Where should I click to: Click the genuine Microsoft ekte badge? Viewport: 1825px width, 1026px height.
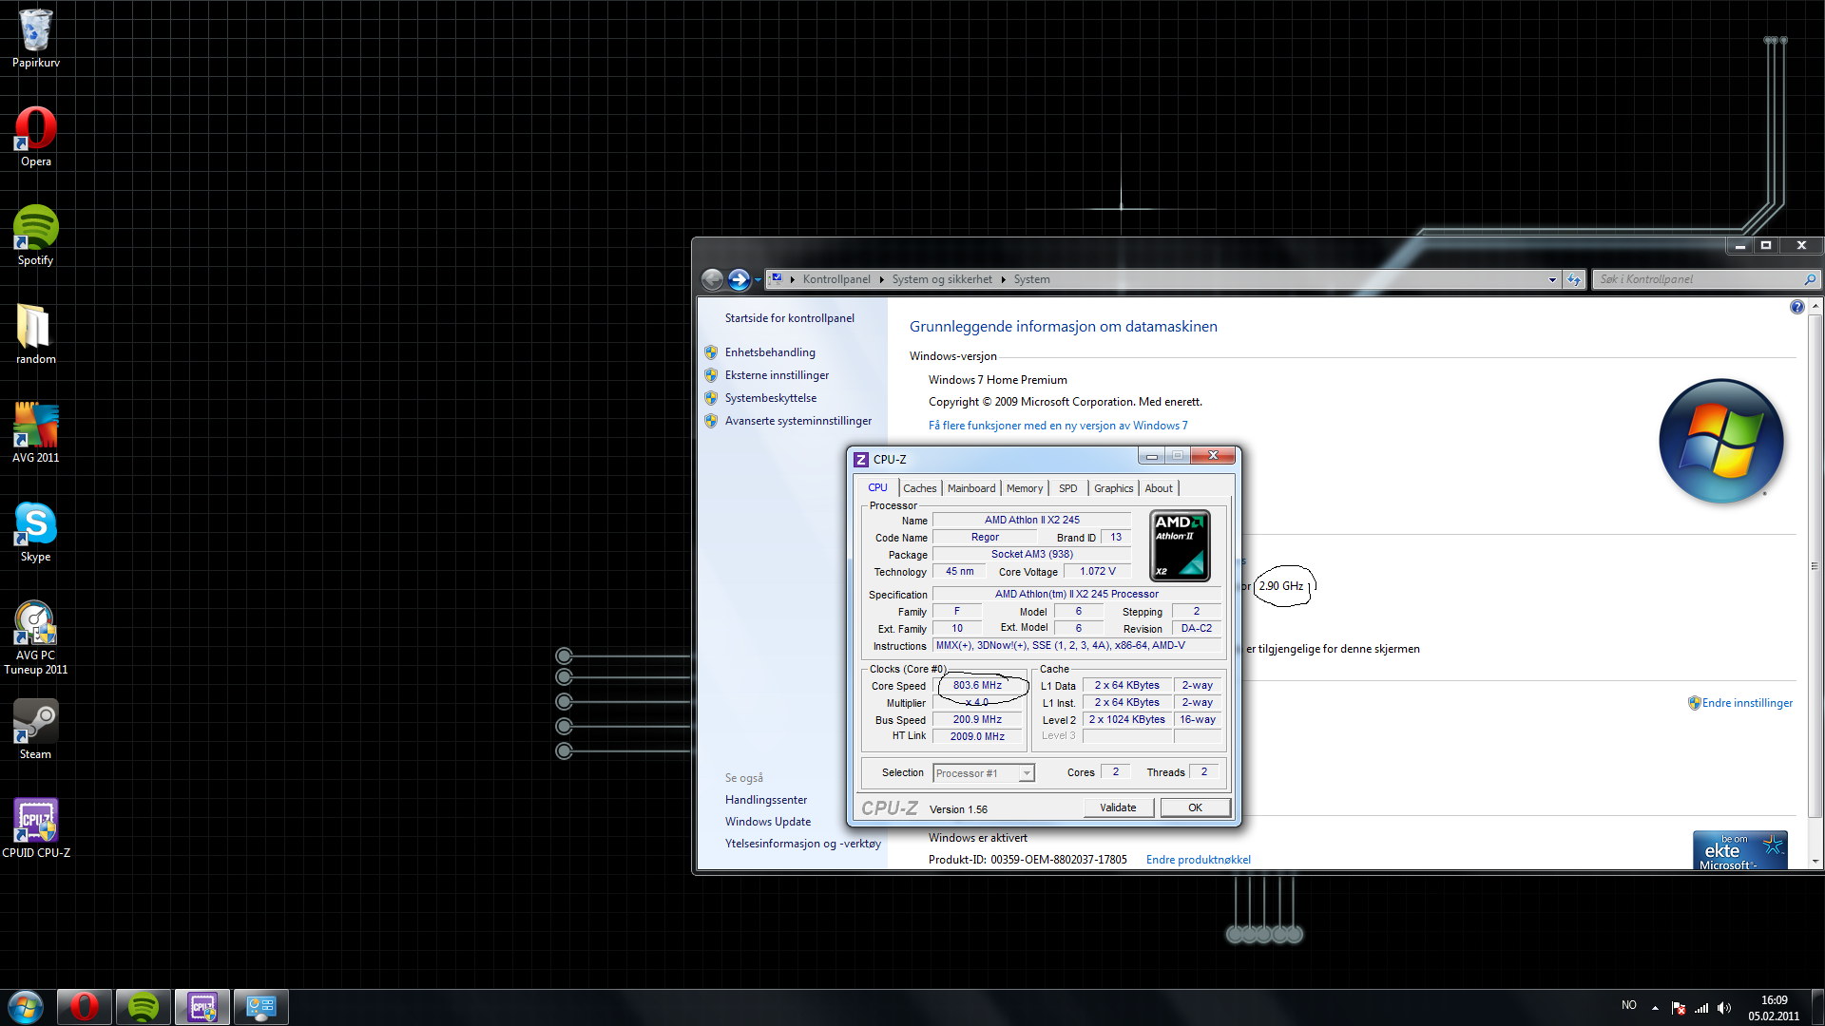[x=1740, y=850]
